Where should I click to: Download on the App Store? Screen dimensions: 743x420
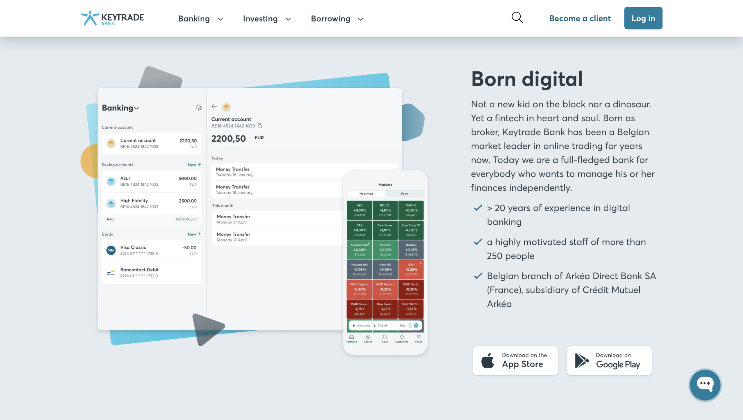point(515,360)
